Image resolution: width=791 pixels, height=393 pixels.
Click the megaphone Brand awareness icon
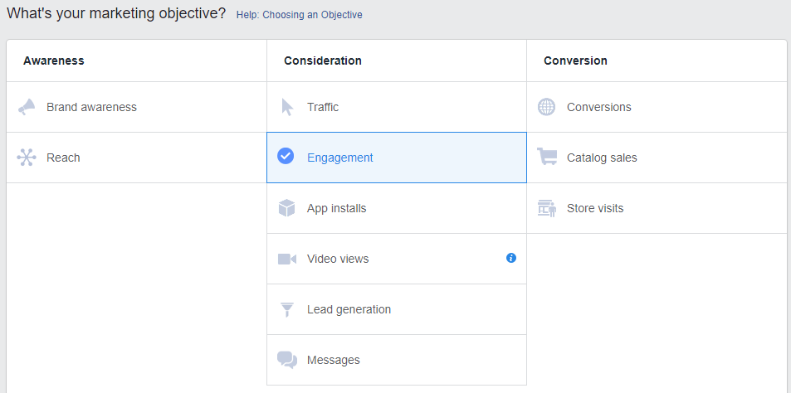(27, 107)
